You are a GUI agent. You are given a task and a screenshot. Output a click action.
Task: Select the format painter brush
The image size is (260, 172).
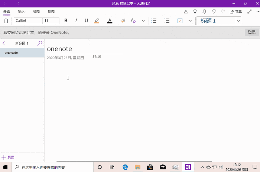(x=123, y=21)
